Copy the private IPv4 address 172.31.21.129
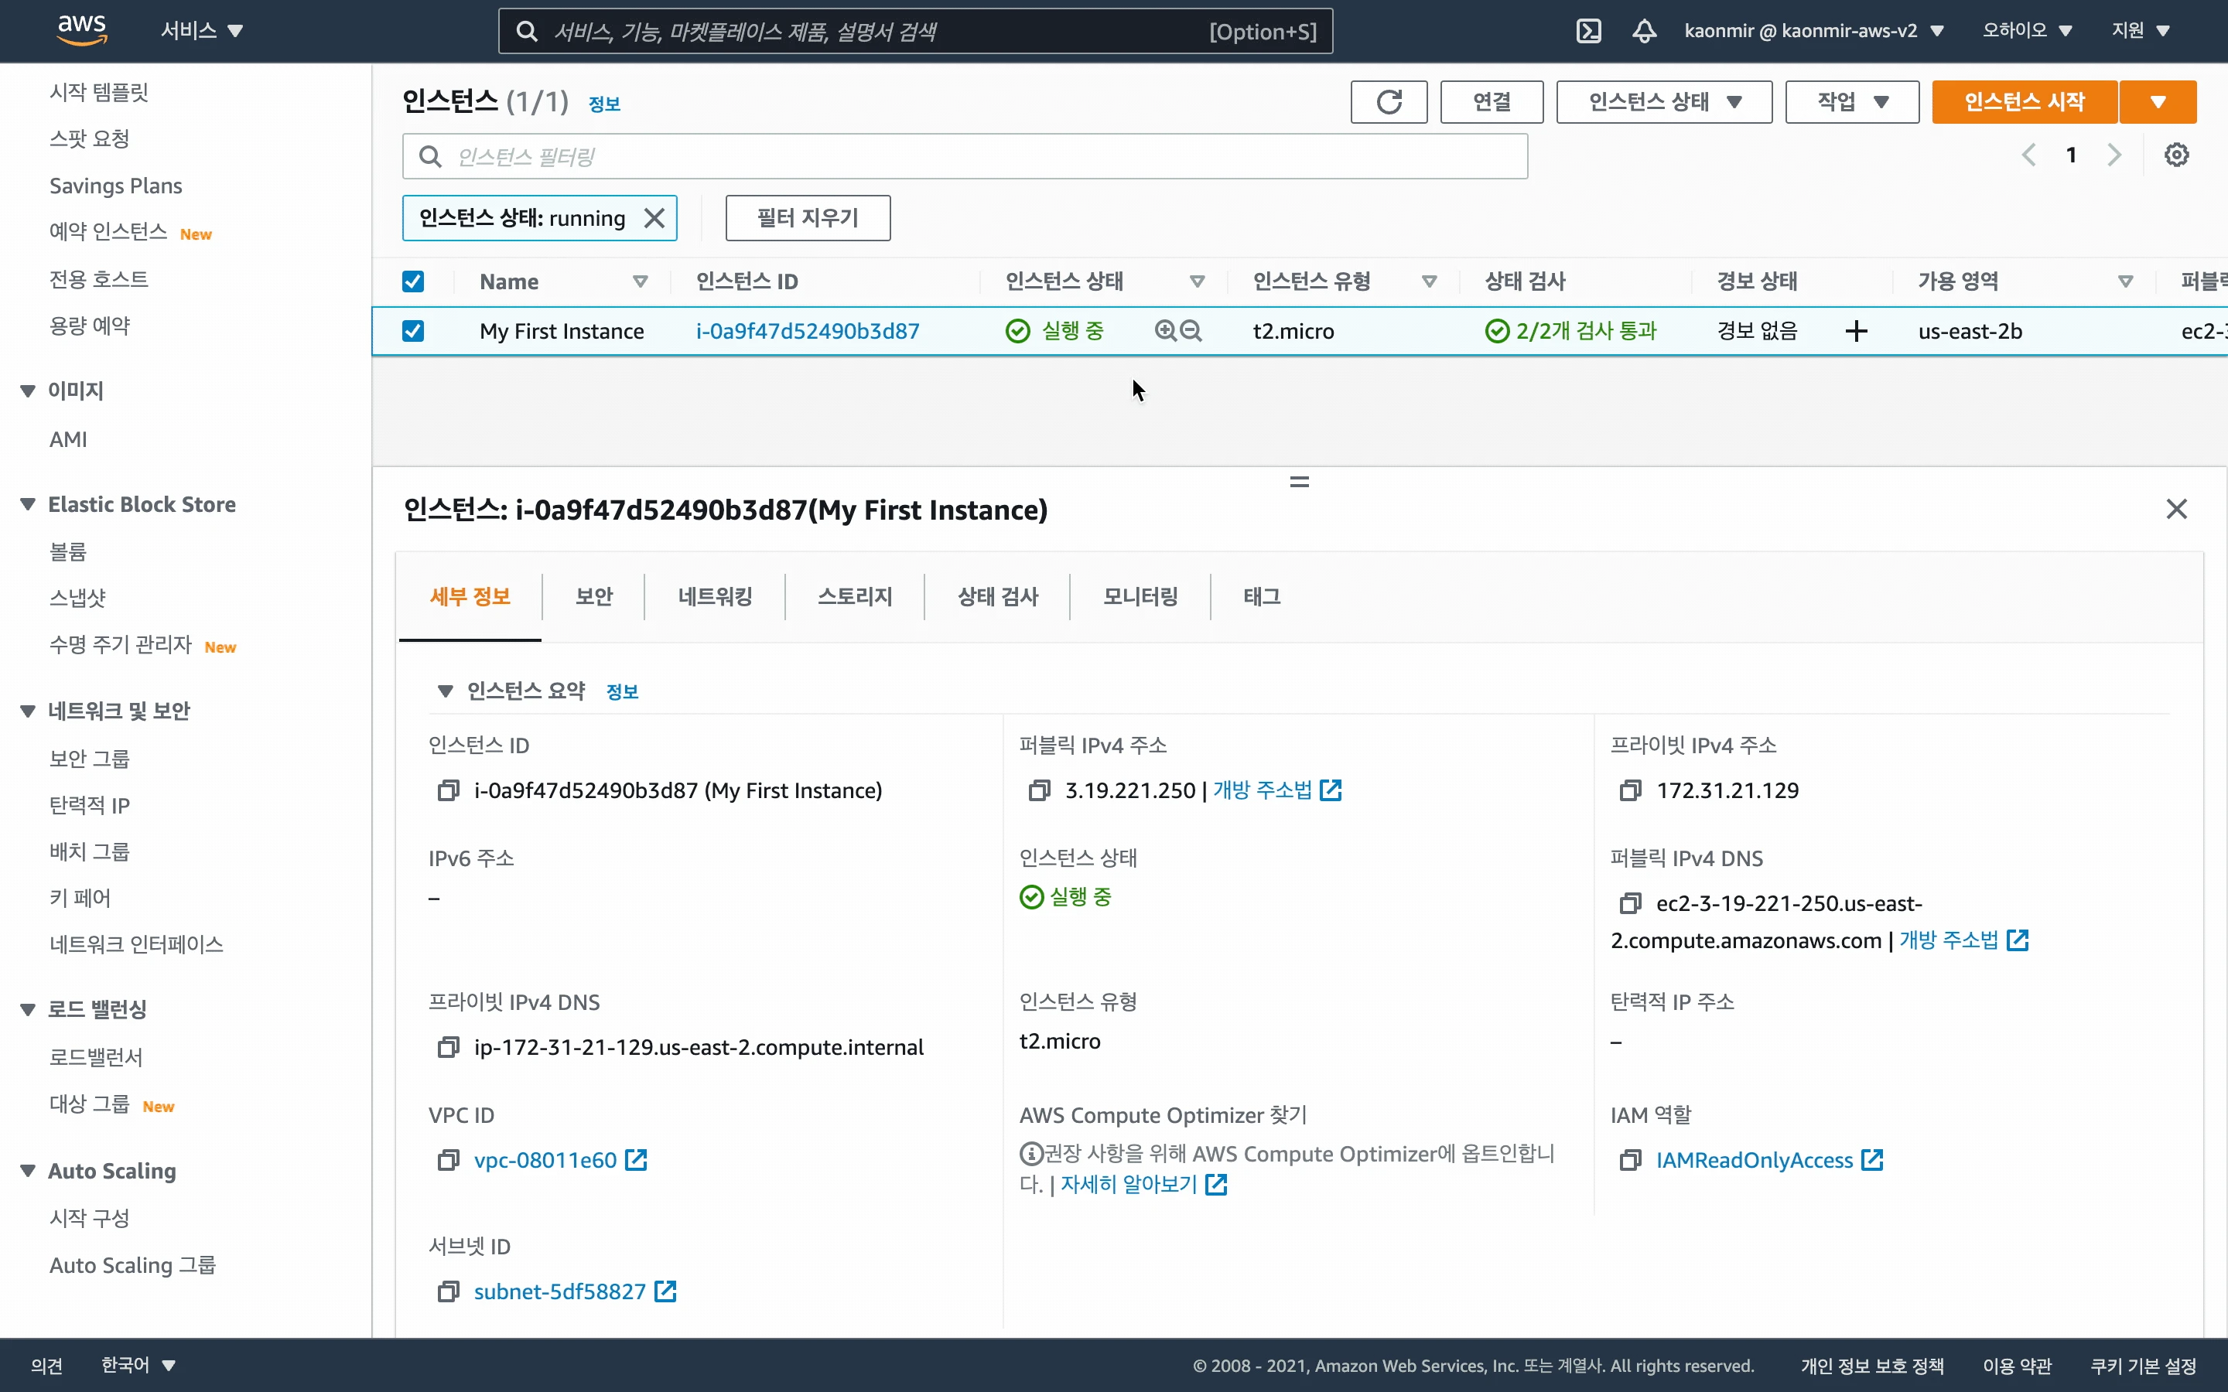 [1631, 790]
